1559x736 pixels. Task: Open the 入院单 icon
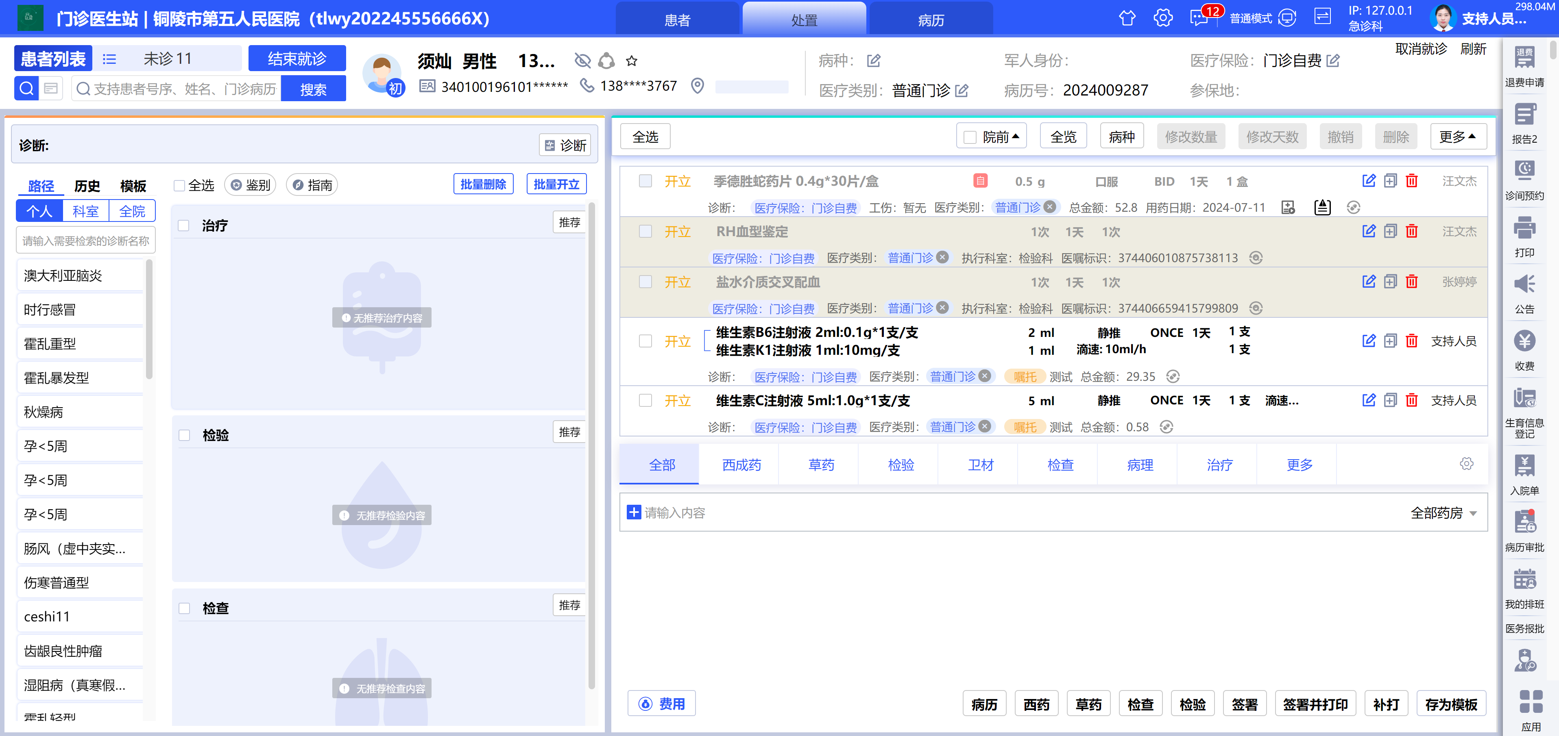coord(1524,475)
